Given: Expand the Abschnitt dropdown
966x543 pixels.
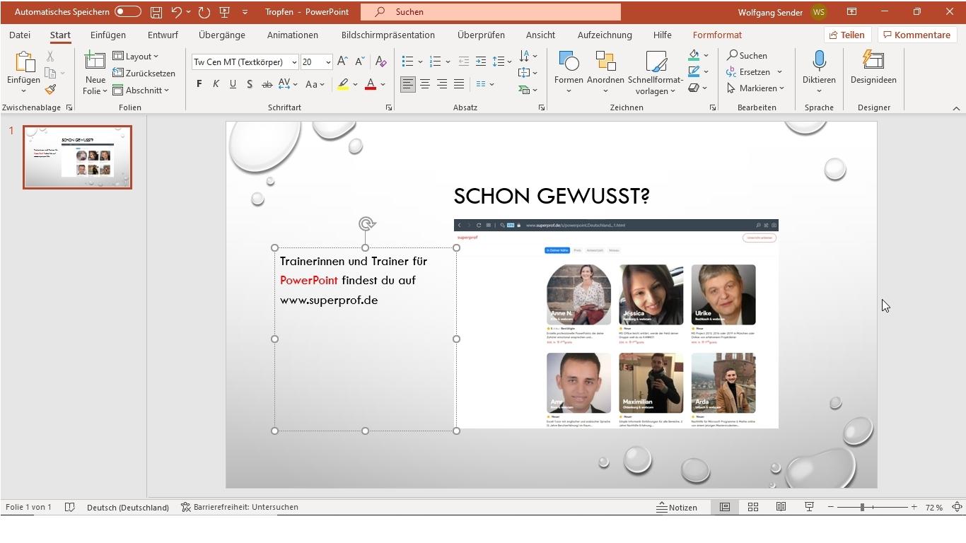Looking at the screenshot, I should click(x=141, y=90).
